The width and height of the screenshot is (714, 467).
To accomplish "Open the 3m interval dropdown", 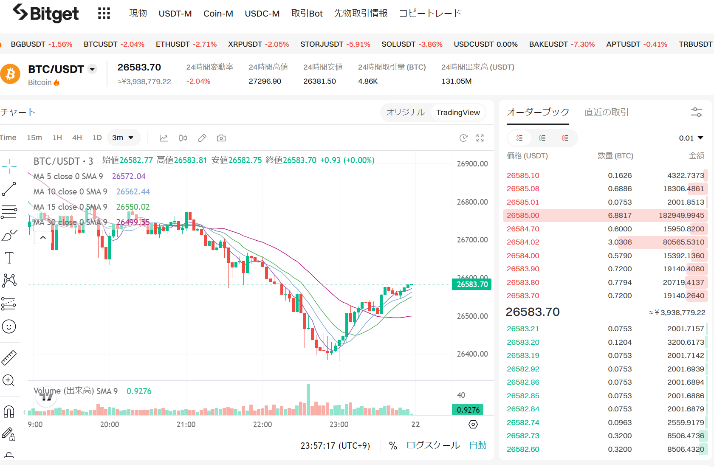I will coord(123,138).
